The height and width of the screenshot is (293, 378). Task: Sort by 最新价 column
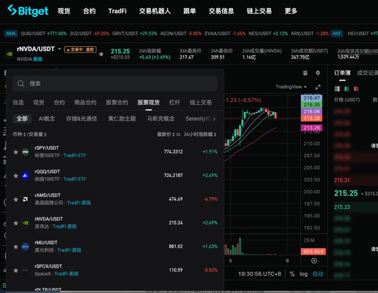[x=166, y=134]
